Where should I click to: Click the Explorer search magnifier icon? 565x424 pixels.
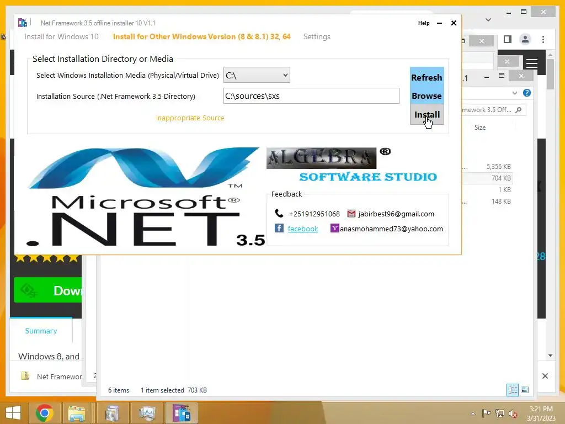tap(519, 110)
